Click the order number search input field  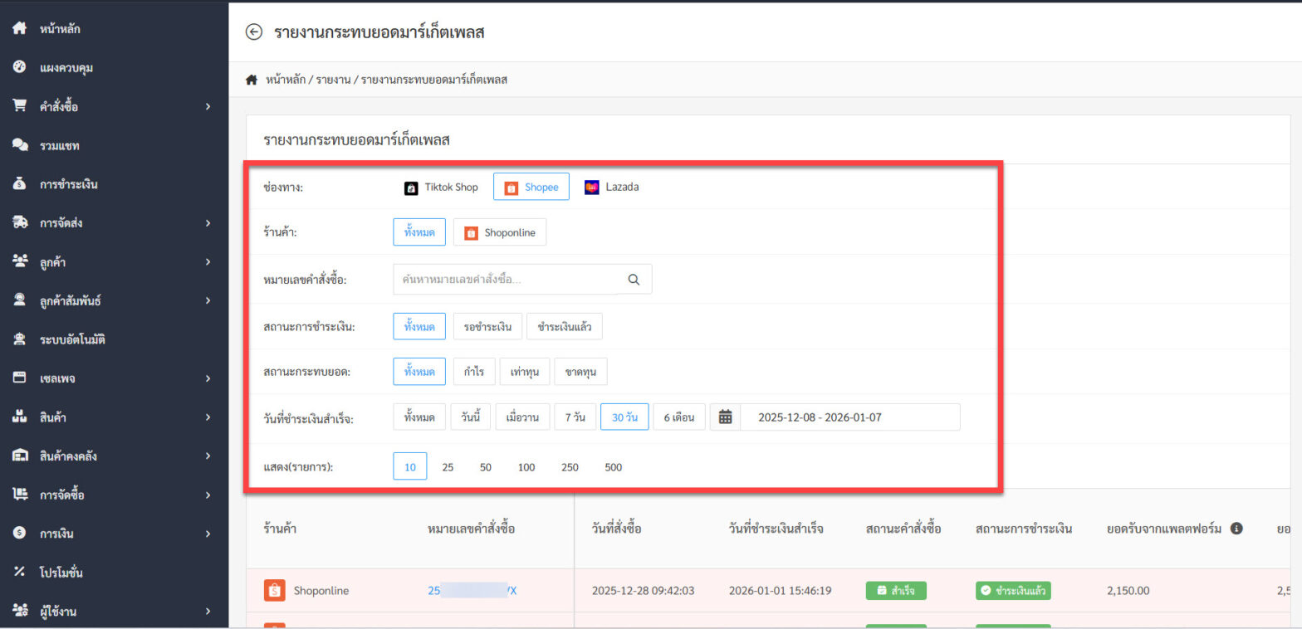point(507,280)
